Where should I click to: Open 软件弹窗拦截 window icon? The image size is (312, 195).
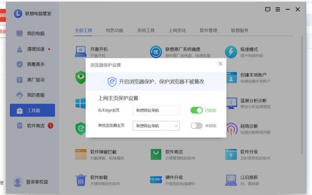point(81,154)
